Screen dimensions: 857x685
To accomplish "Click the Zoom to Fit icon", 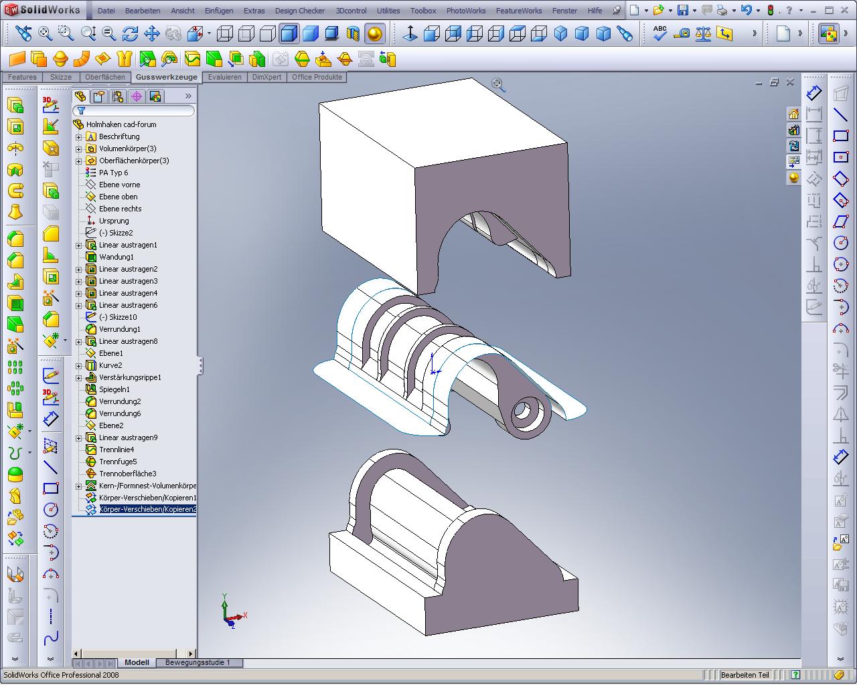I will click(x=45, y=33).
